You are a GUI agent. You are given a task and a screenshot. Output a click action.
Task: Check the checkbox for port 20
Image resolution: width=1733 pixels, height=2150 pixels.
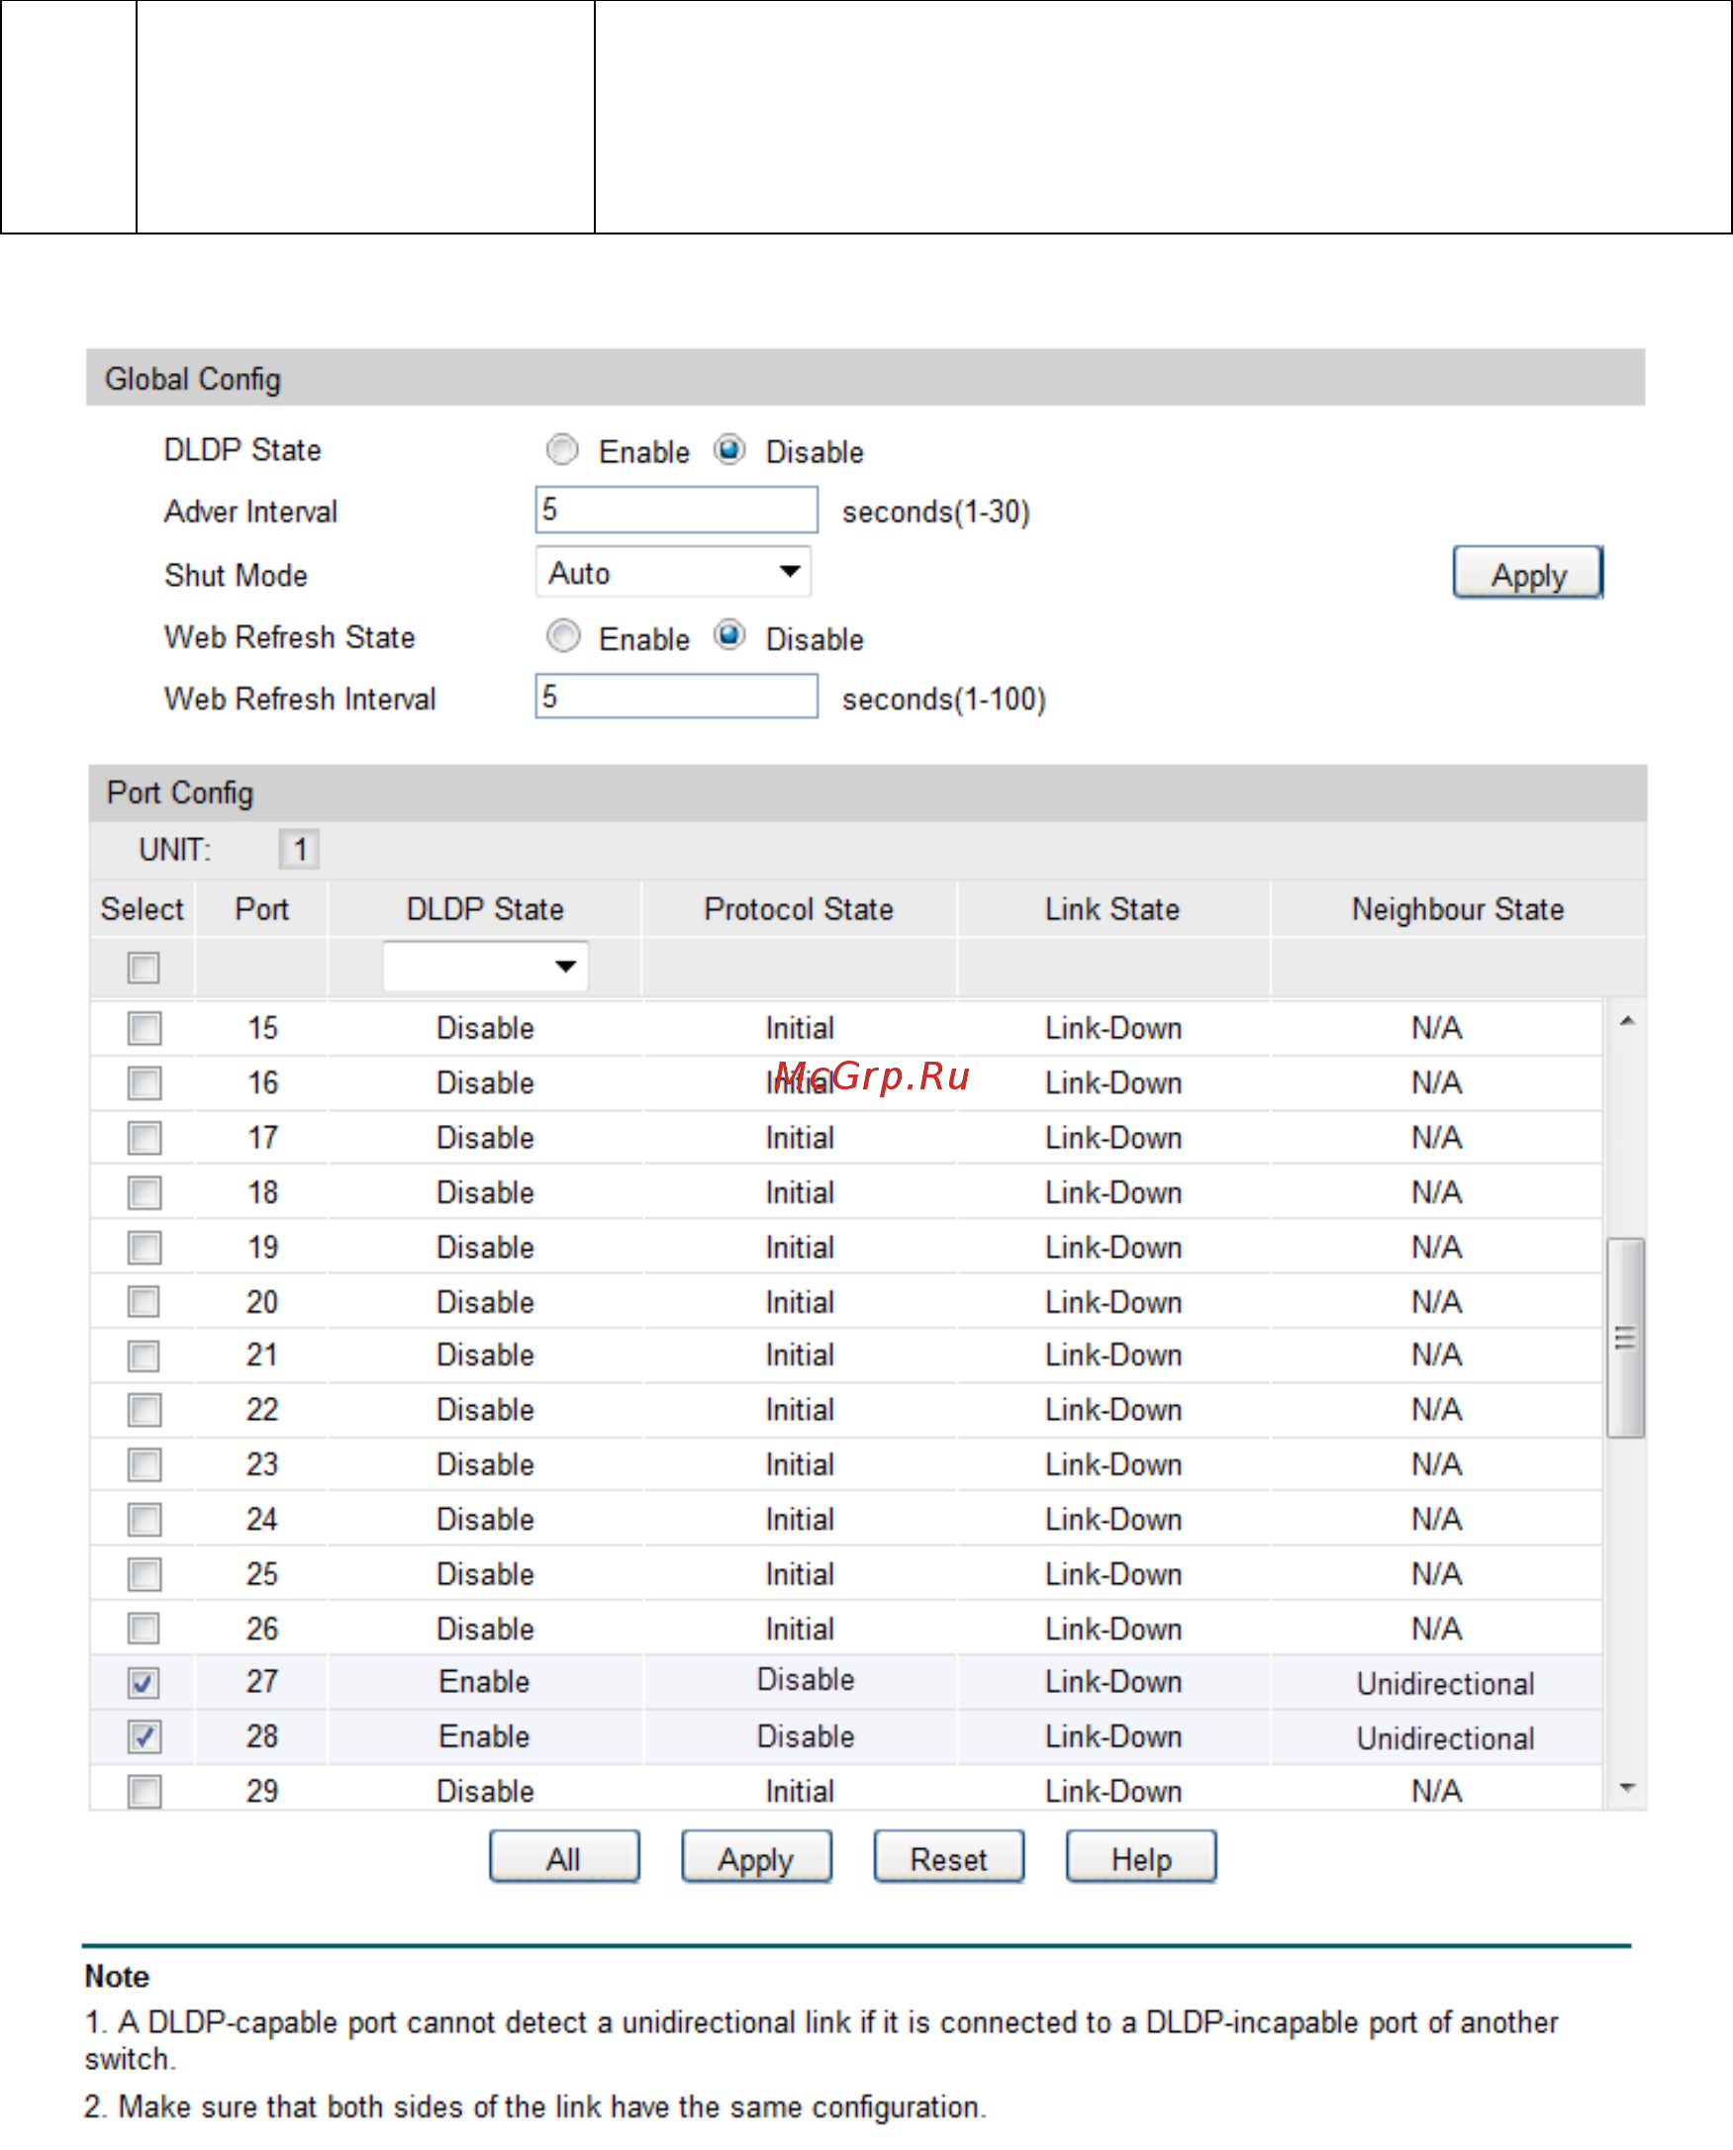144,1302
